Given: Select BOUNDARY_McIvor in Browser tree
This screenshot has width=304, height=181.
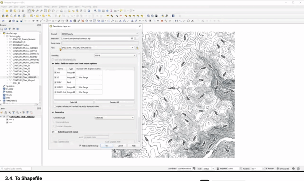Looking at the screenshot, I should (x=21, y=45).
